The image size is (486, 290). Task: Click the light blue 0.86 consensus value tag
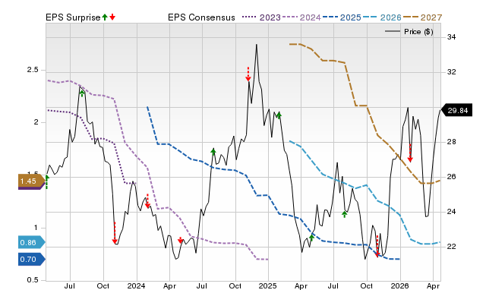(32, 243)
